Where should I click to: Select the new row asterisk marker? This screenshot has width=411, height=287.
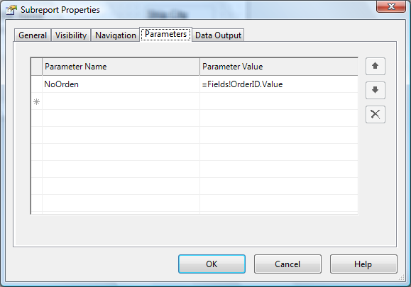point(37,101)
